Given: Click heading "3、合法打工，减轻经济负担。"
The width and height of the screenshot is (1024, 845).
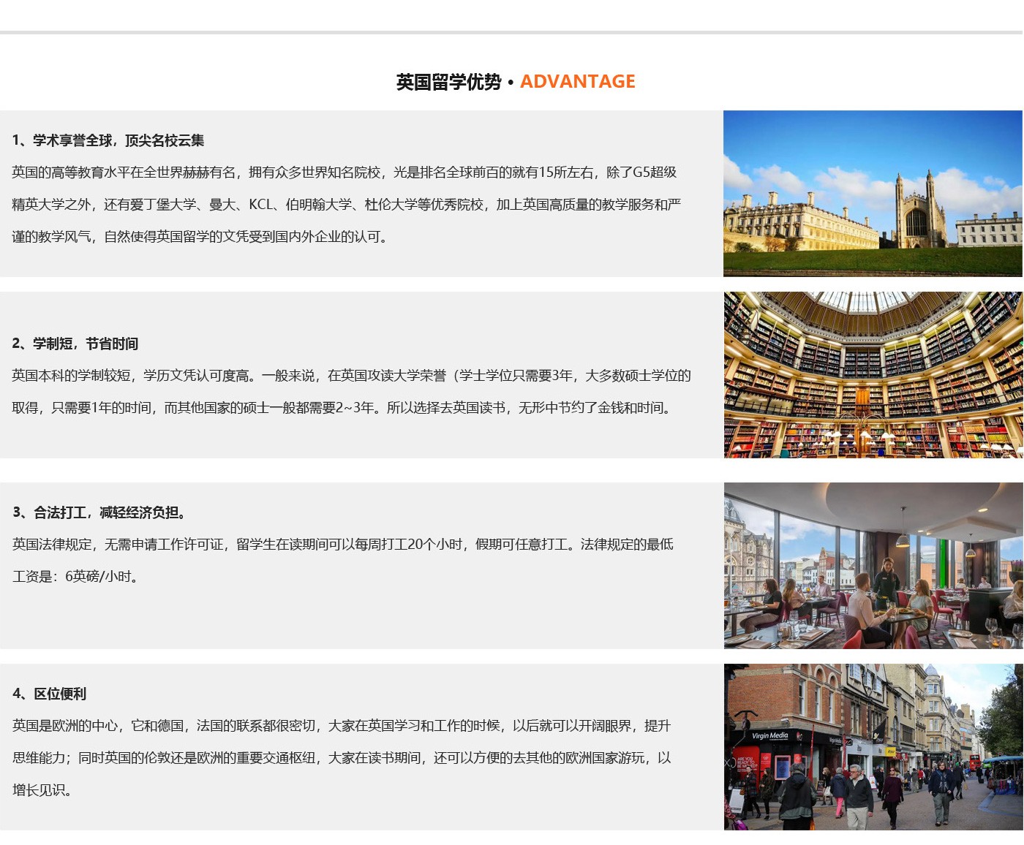Looking at the screenshot, I should pos(101,512).
